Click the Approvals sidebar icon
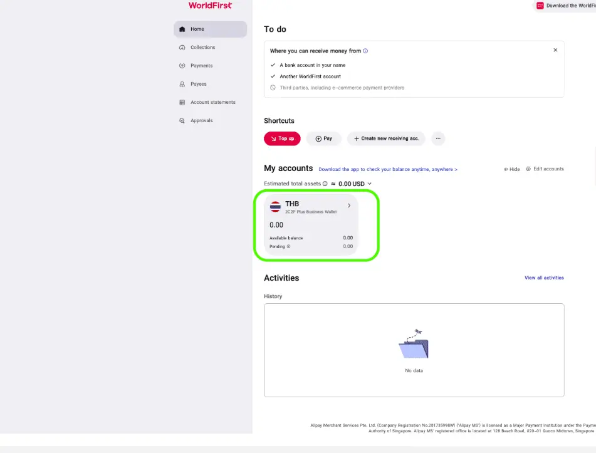This screenshot has width=596, height=453. point(182,120)
